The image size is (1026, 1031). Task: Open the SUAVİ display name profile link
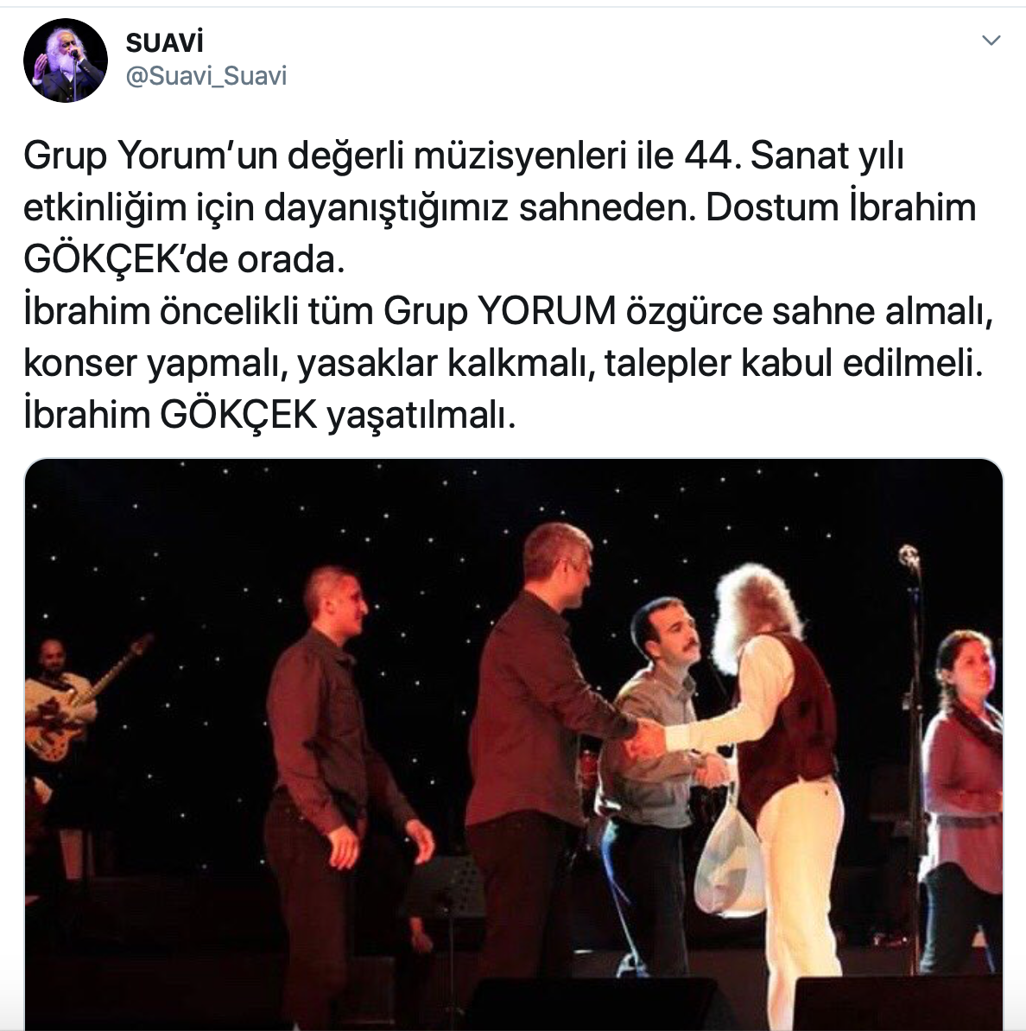pos(164,42)
